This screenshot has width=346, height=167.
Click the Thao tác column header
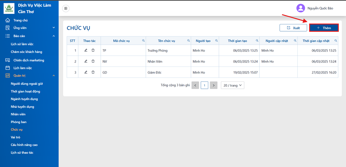point(89,41)
